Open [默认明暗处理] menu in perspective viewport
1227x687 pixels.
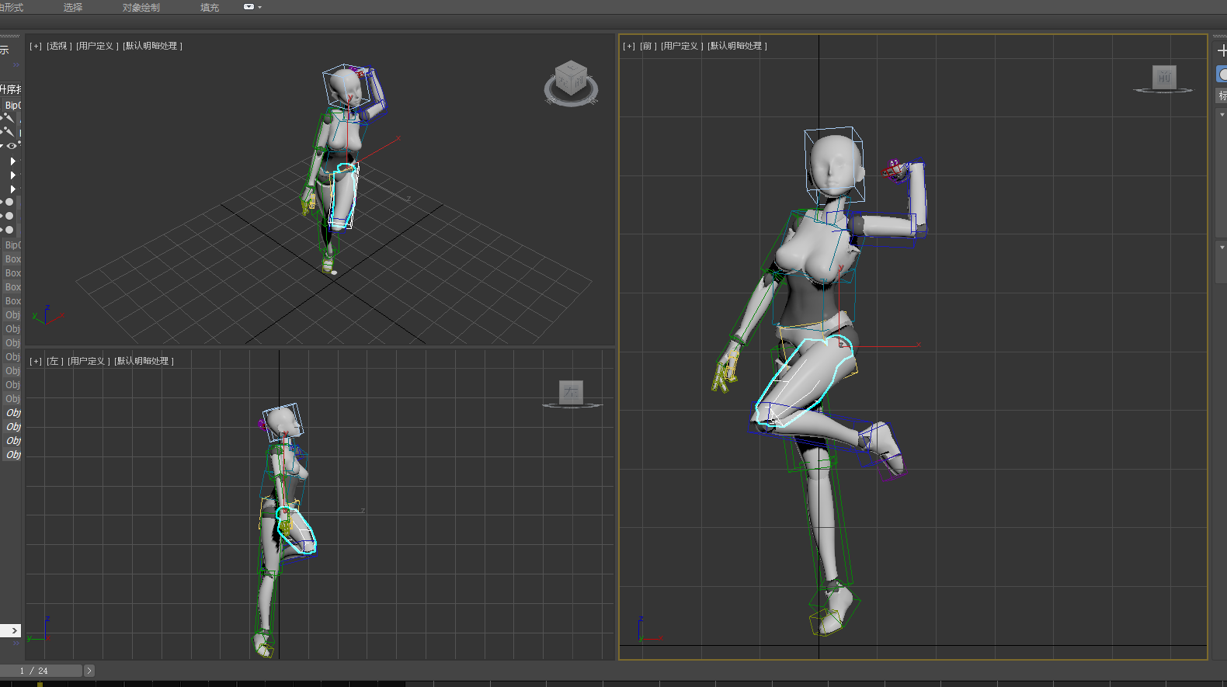pos(152,46)
